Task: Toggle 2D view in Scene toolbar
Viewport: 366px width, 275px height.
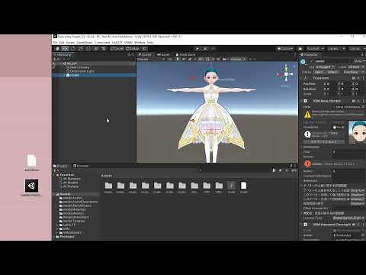Action: point(170,59)
